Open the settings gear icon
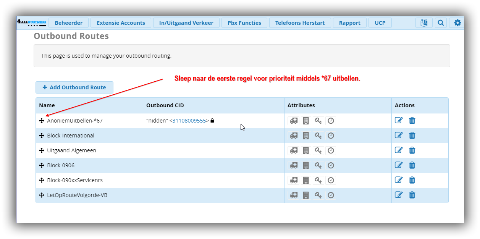480x239 pixels. tap(457, 23)
